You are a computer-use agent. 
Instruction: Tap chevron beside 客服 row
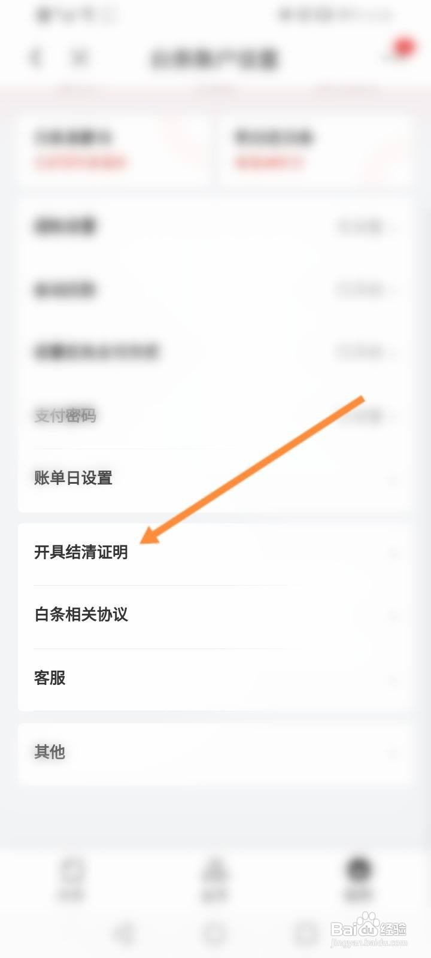(393, 680)
